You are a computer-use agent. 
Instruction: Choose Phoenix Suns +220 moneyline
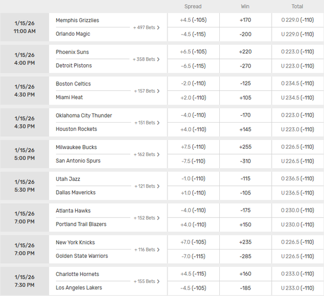245,52
